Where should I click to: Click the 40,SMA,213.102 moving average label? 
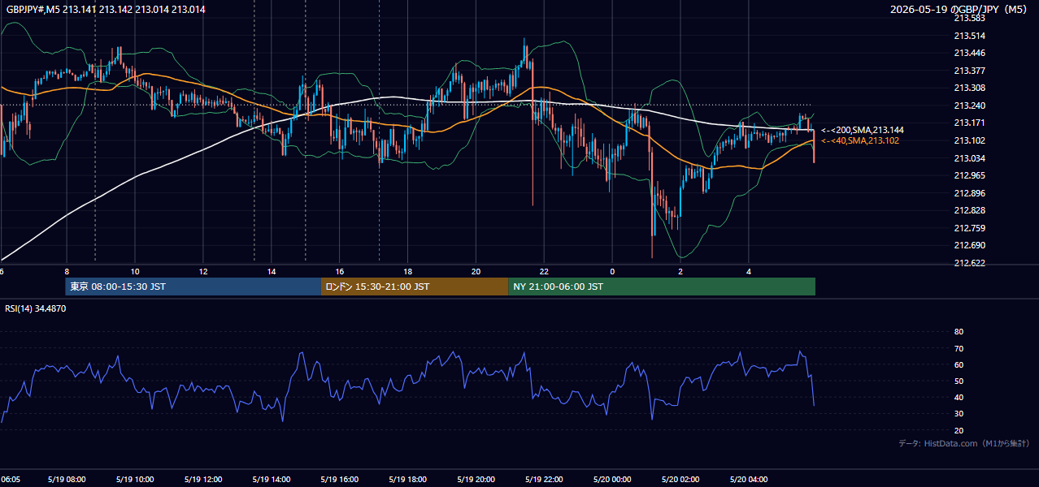[862, 140]
